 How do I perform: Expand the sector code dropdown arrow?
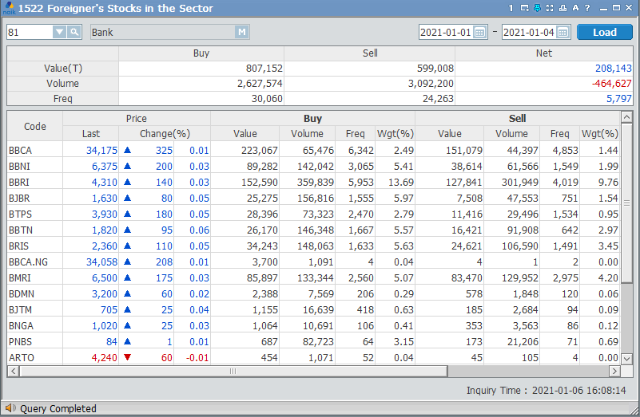click(x=59, y=32)
